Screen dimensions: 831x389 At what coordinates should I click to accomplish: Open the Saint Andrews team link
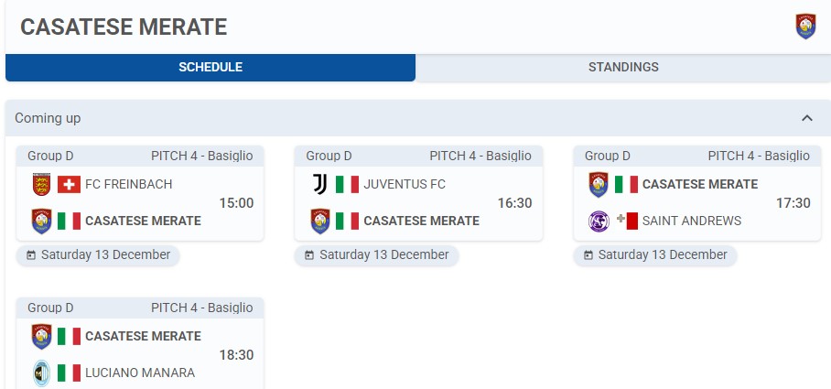692,221
